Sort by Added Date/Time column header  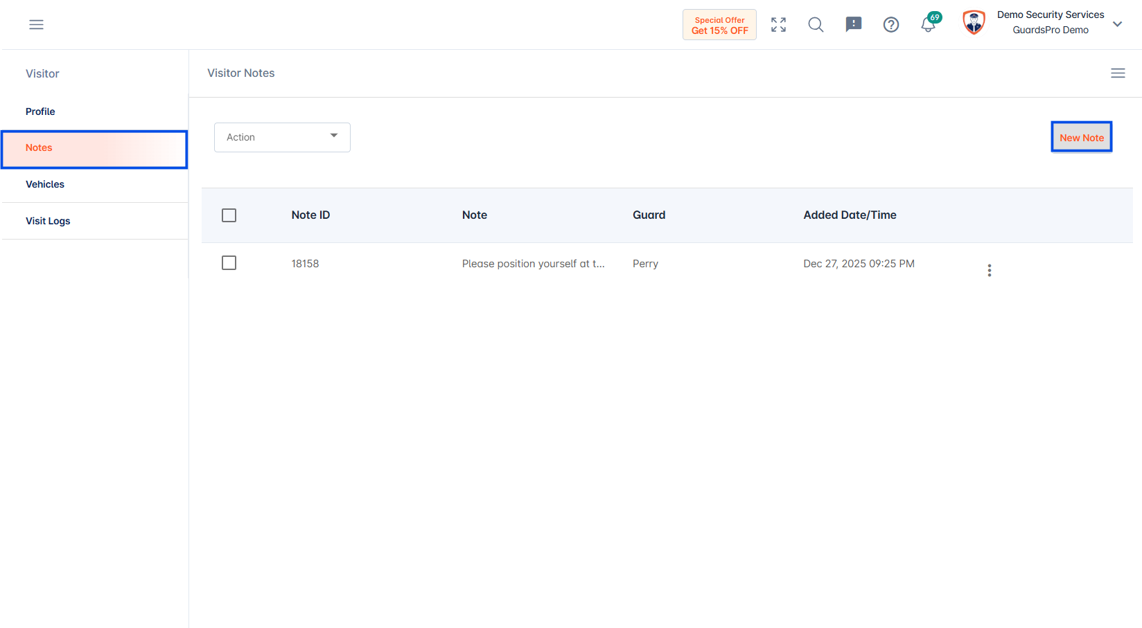[850, 215]
